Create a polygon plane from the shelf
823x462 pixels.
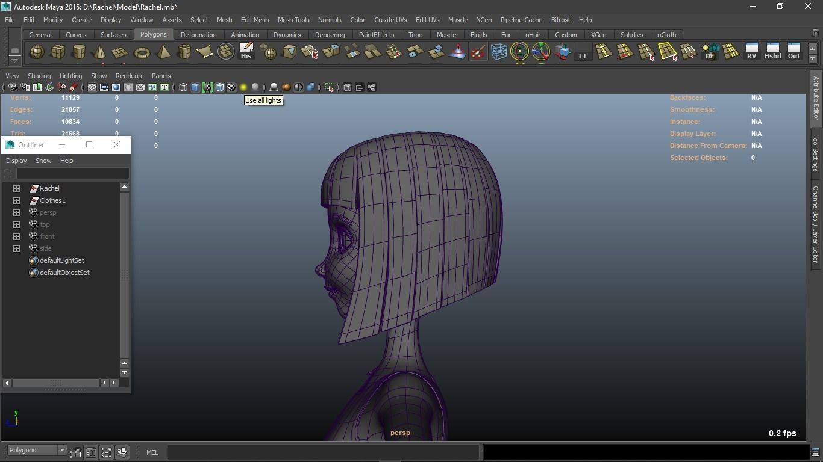pyautogui.click(x=120, y=52)
